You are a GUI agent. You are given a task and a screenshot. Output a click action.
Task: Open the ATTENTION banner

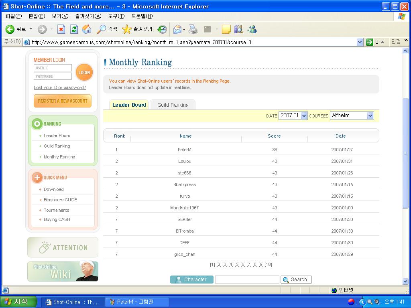(63, 247)
